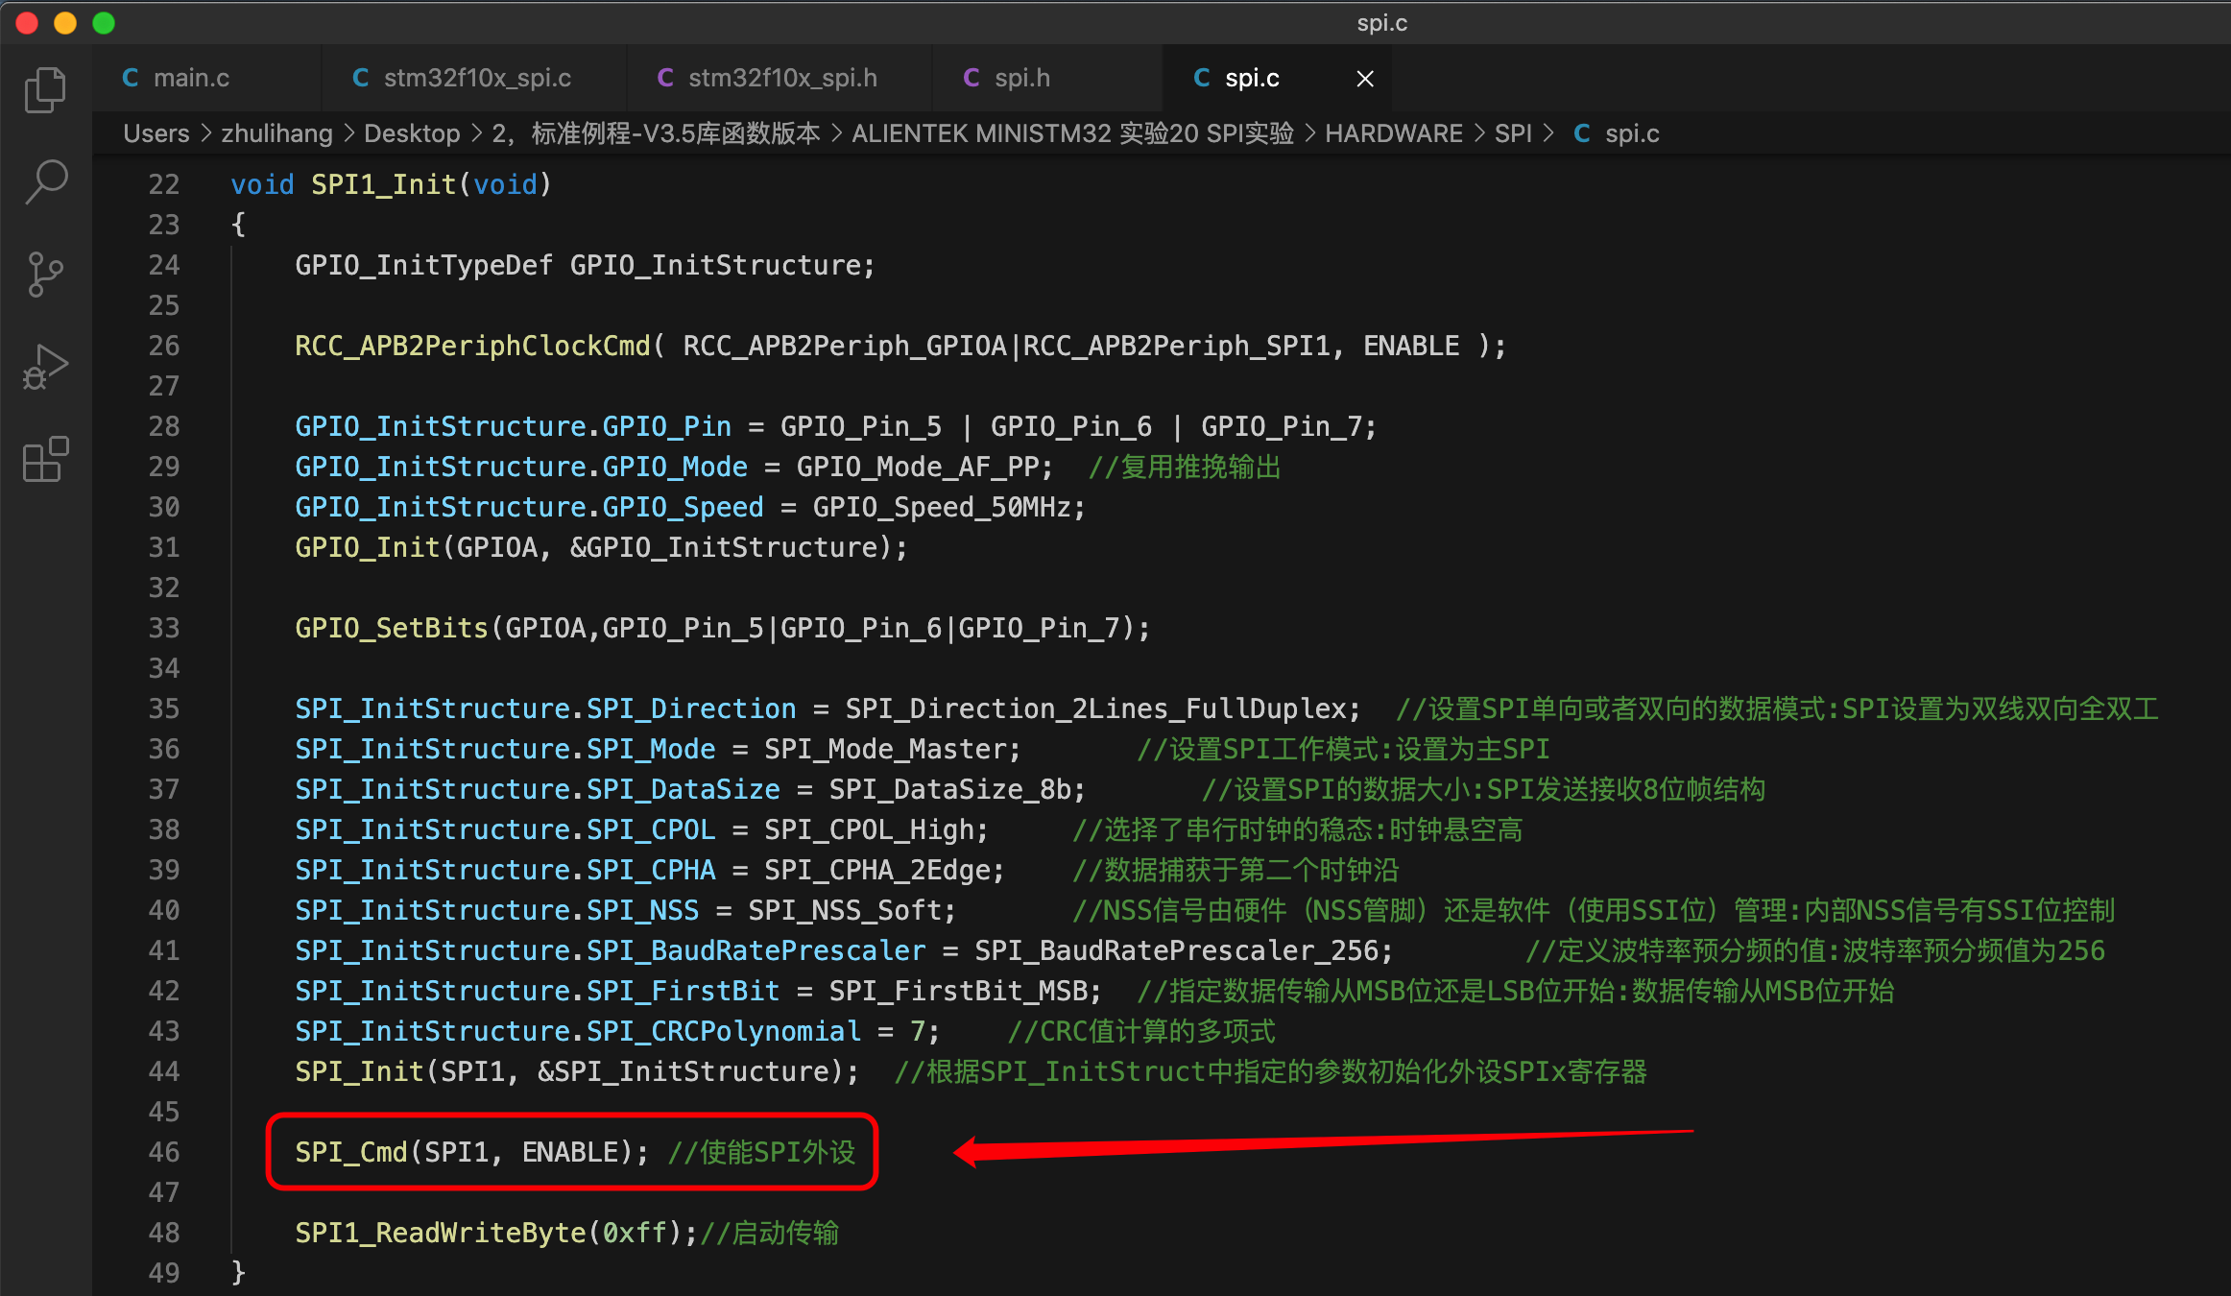Click the macOS green full-screen button
The height and width of the screenshot is (1296, 2231).
pos(103,22)
